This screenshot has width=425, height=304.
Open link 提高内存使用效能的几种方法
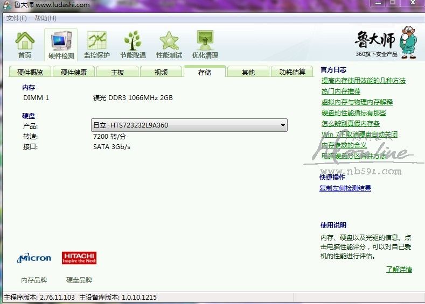364,81
